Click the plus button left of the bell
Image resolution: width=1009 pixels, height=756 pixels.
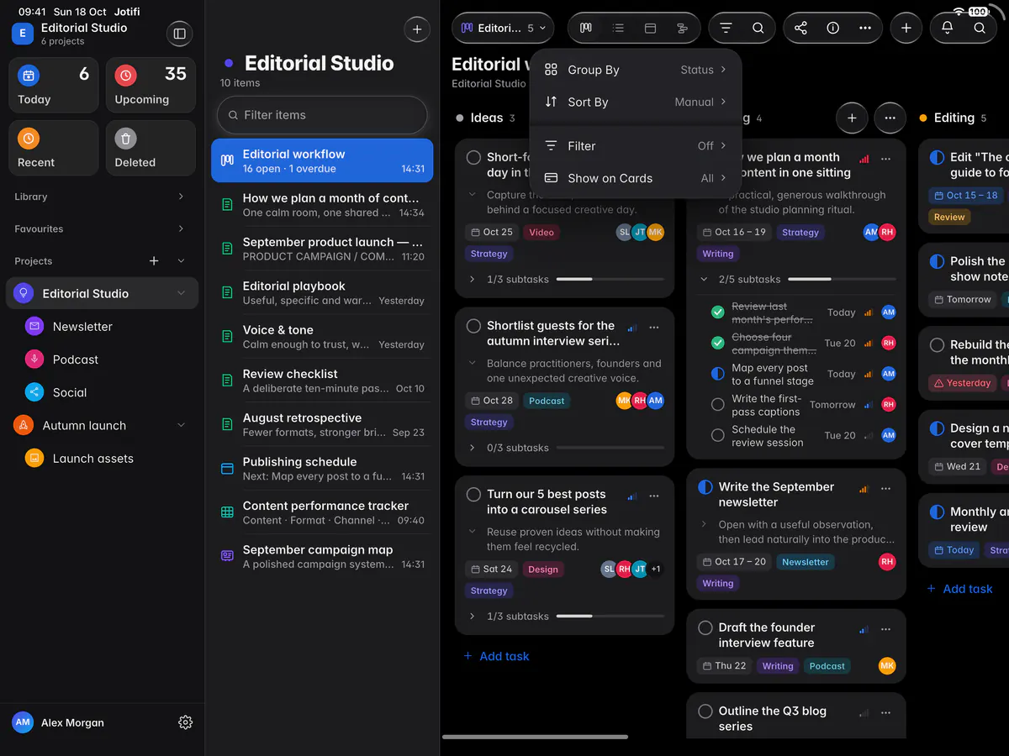pyautogui.click(x=906, y=28)
